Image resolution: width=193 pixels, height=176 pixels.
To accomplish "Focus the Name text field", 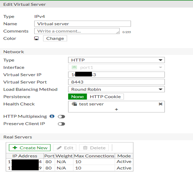I will 83,24.
